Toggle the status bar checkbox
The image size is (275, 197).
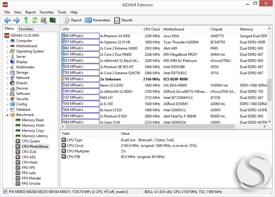(x=5, y=192)
